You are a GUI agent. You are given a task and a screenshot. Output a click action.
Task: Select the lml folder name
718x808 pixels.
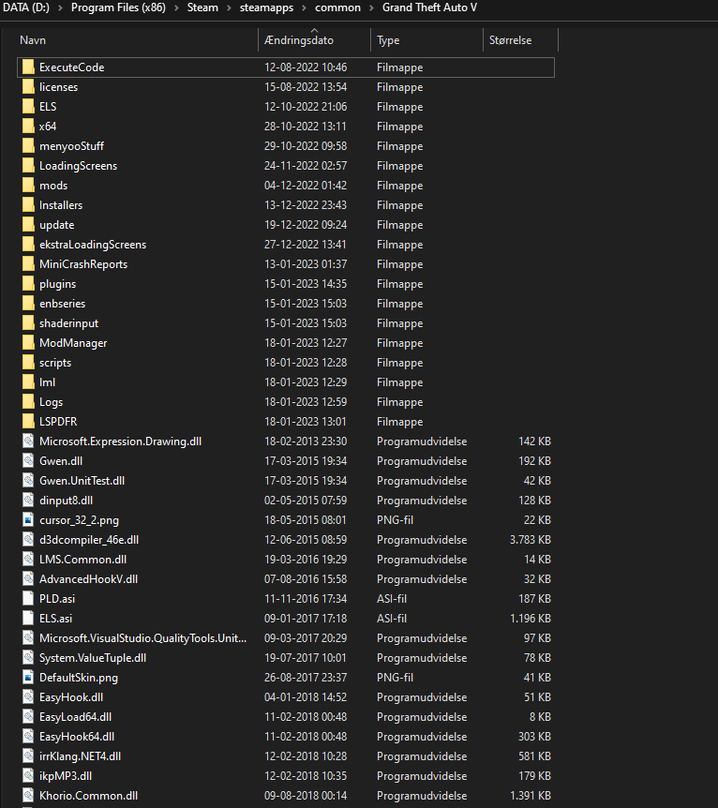click(48, 382)
